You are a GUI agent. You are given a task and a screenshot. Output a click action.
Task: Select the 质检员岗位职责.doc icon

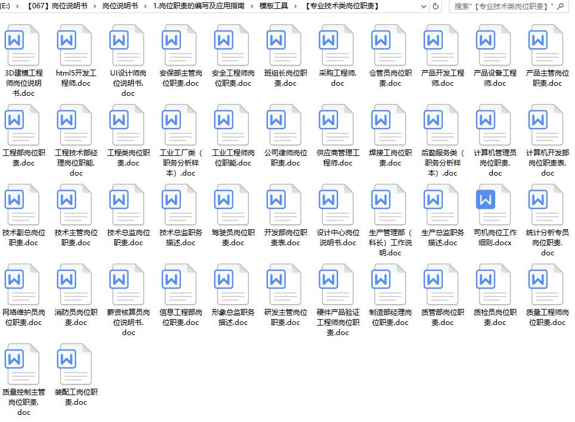pos(494,284)
